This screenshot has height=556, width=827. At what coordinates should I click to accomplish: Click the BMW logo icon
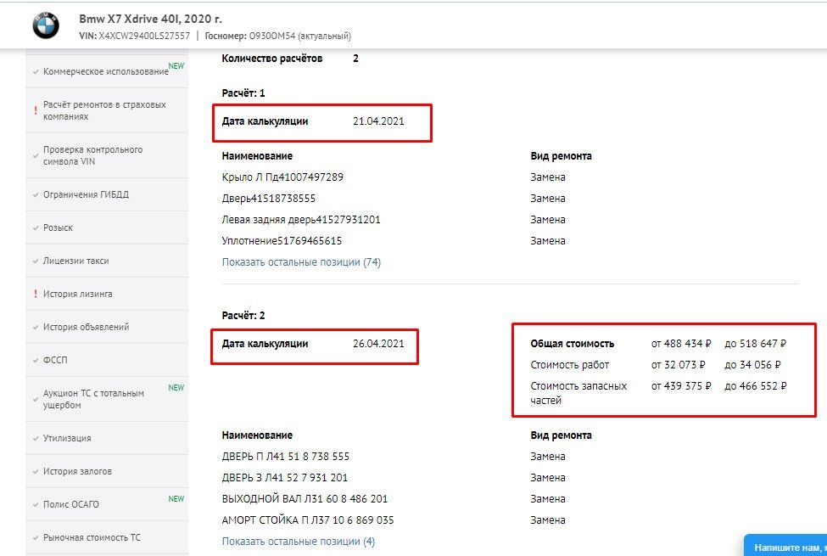pyautogui.click(x=46, y=25)
